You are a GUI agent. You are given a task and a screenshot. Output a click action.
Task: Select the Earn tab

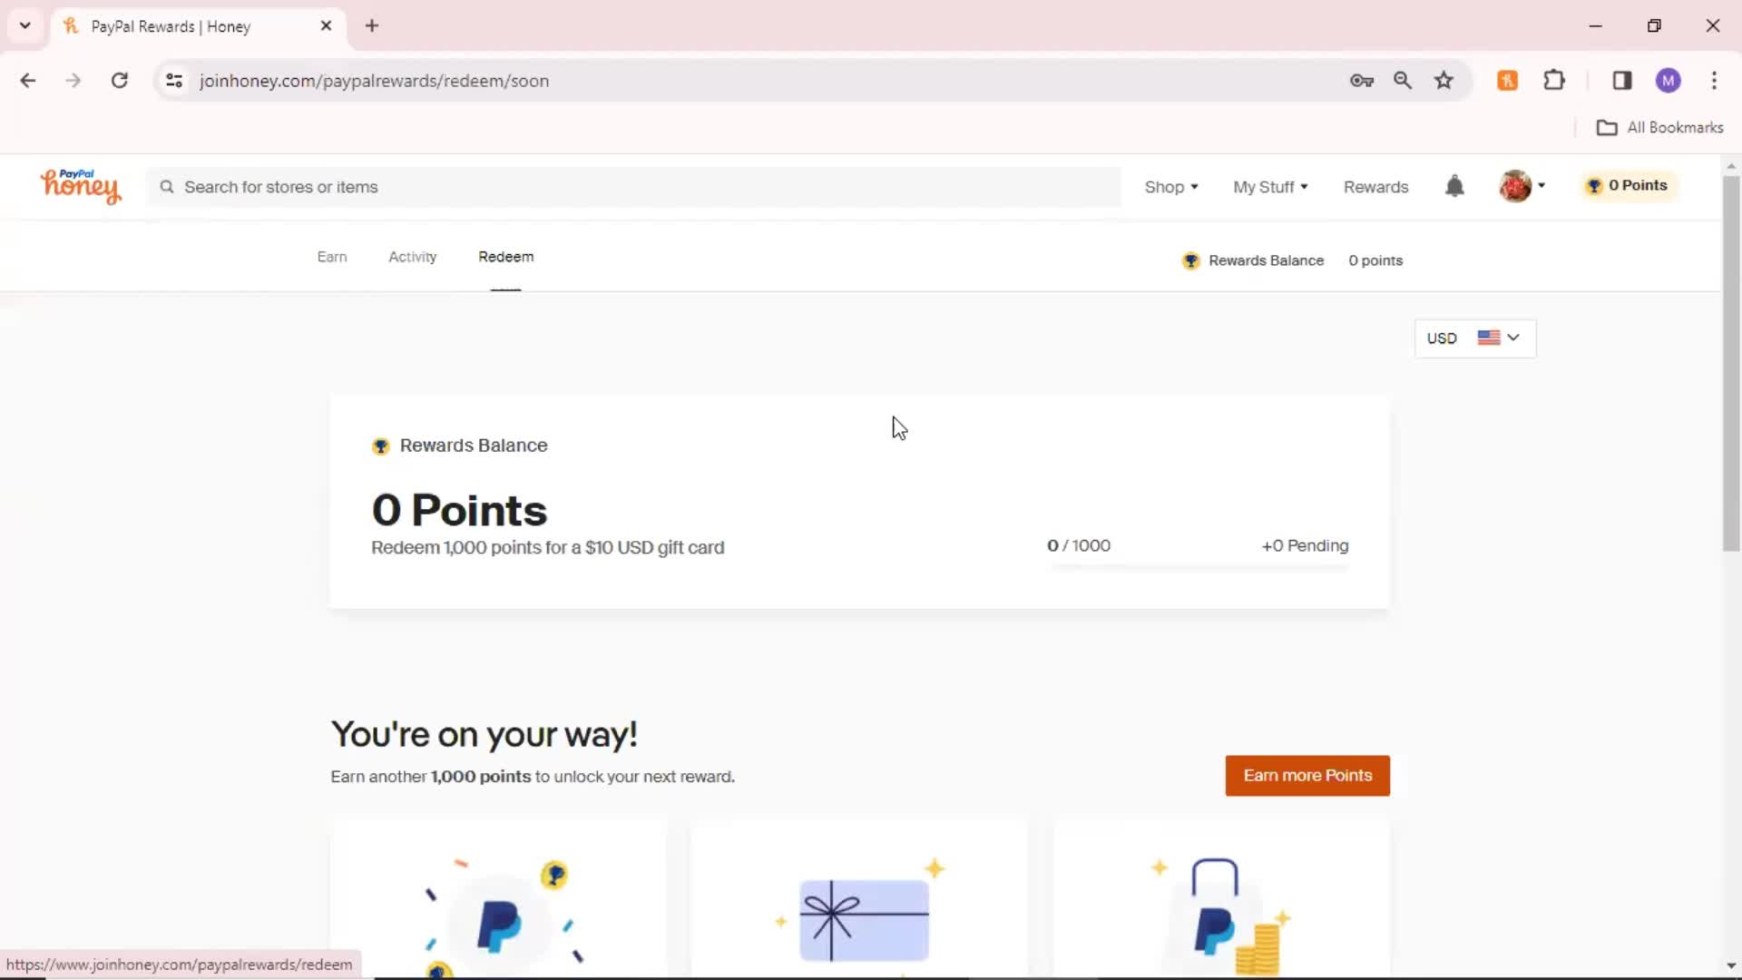331,256
